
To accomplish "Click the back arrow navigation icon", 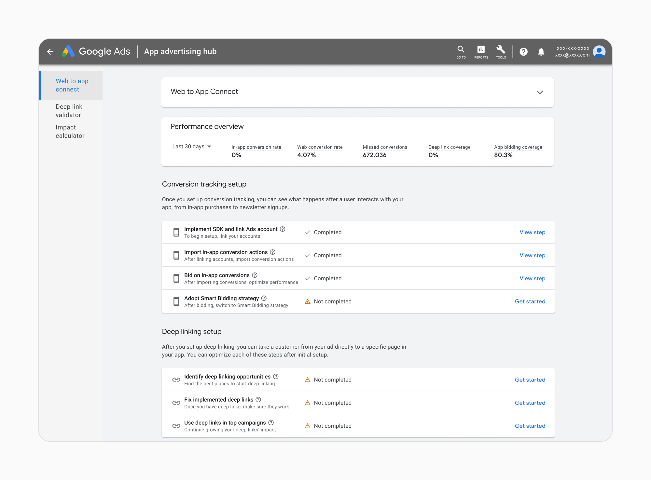I will [x=51, y=51].
